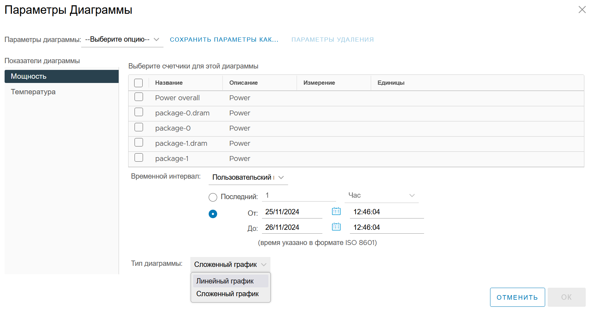Switch to the Температура metric category
Viewport: 590px width, 311px height.
pos(61,92)
